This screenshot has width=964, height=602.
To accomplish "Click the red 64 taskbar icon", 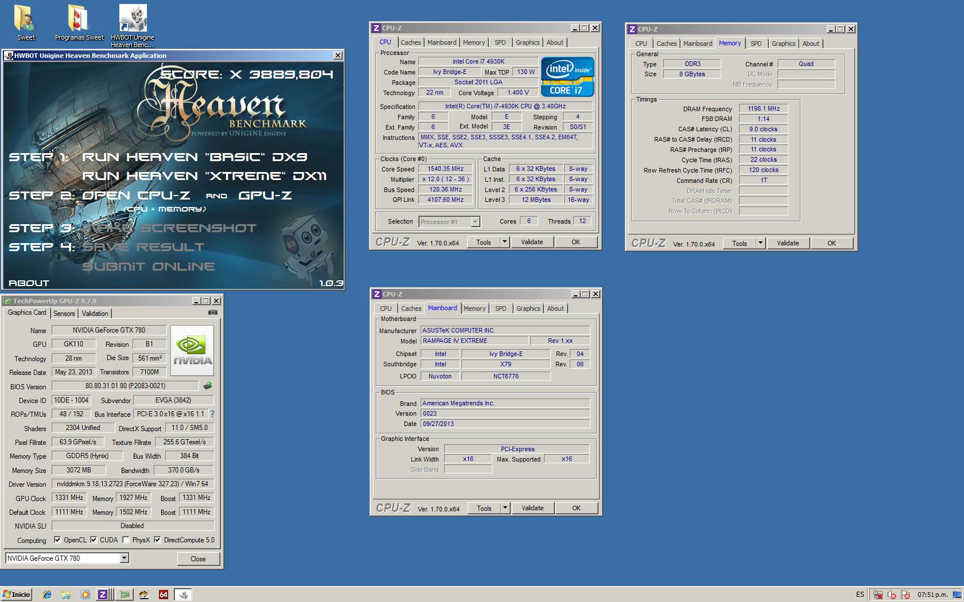I will (164, 595).
